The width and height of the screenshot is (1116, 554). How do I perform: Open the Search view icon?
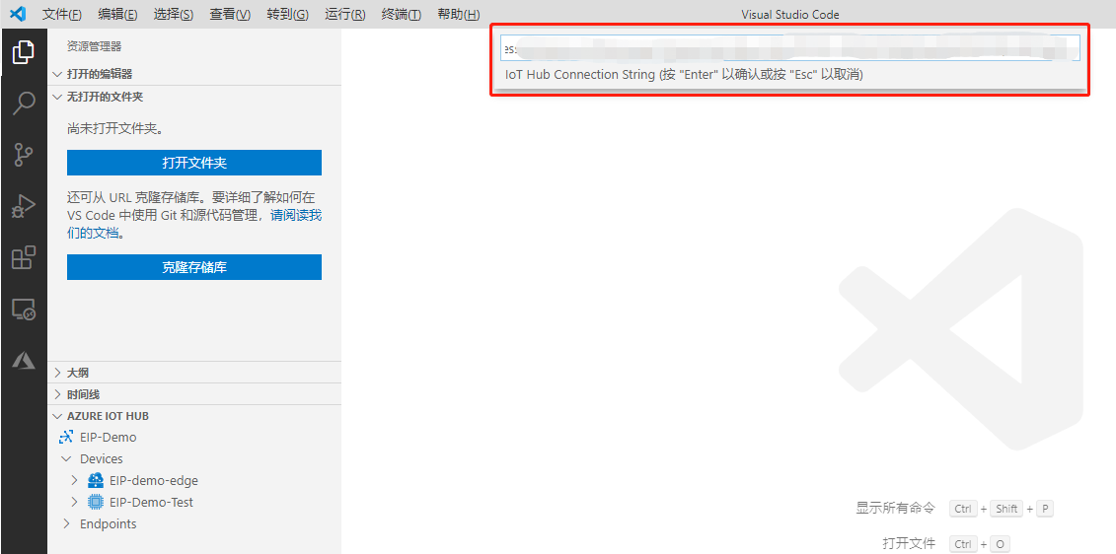24,103
